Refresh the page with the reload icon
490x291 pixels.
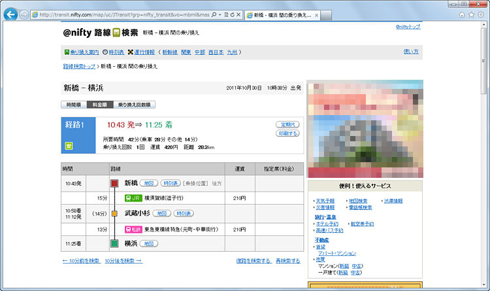pyautogui.click(x=232, y=14)
